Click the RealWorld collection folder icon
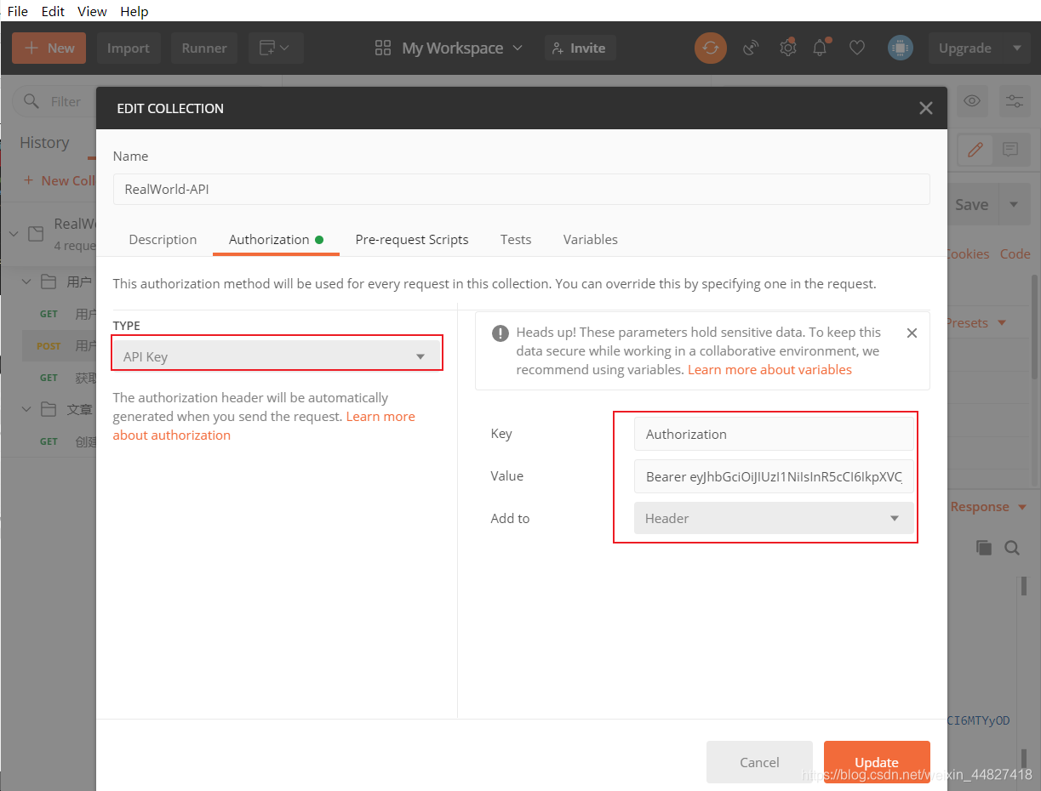This screenshot has width=1041, height=791. pos(36,233)
